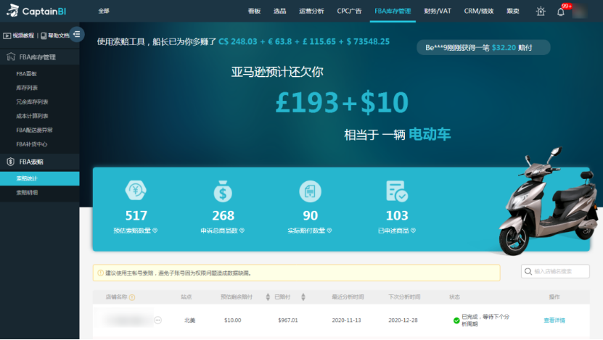Screen dimensions: 603x340
Task: Click the 申诉总商品数 money bag icon
Action: pos(223,191)
